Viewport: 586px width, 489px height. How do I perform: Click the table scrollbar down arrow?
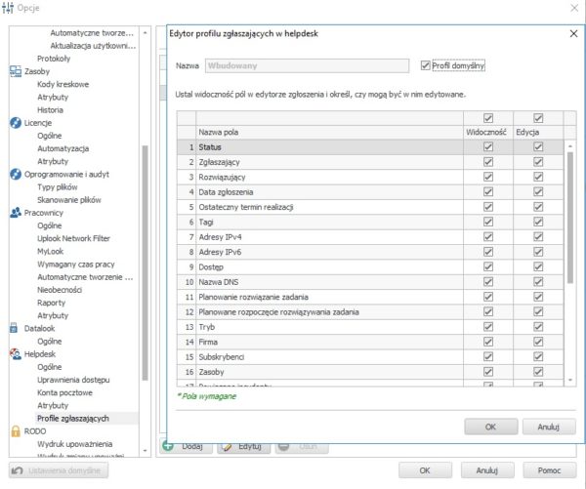tap(570, 380)
